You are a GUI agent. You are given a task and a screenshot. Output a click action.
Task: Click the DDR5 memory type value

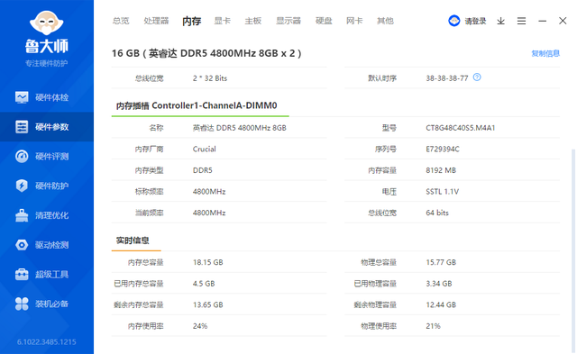pyautogui.click(x=202, y=170)
